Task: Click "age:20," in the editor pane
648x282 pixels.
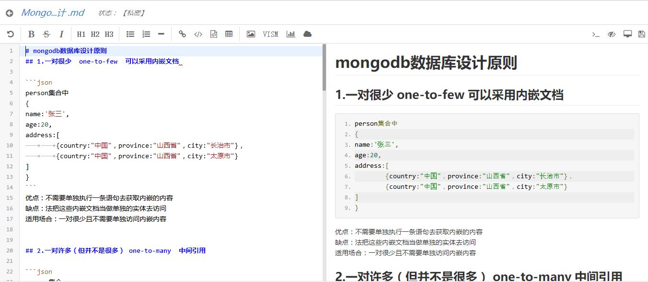Action: 38,124
